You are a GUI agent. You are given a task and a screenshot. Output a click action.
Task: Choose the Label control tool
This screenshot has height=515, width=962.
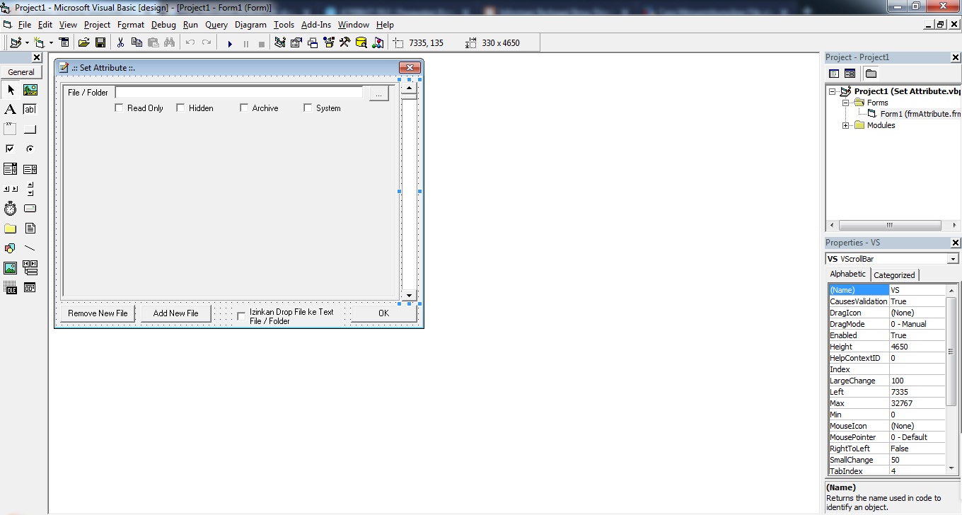(11, 110)
